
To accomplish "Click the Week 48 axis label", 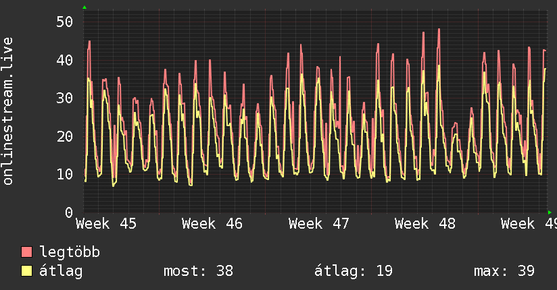I will click(425, 224).
